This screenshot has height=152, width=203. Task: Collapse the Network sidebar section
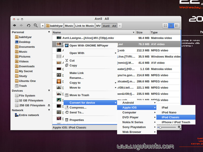pyautogui.click(x=49, y=110)
